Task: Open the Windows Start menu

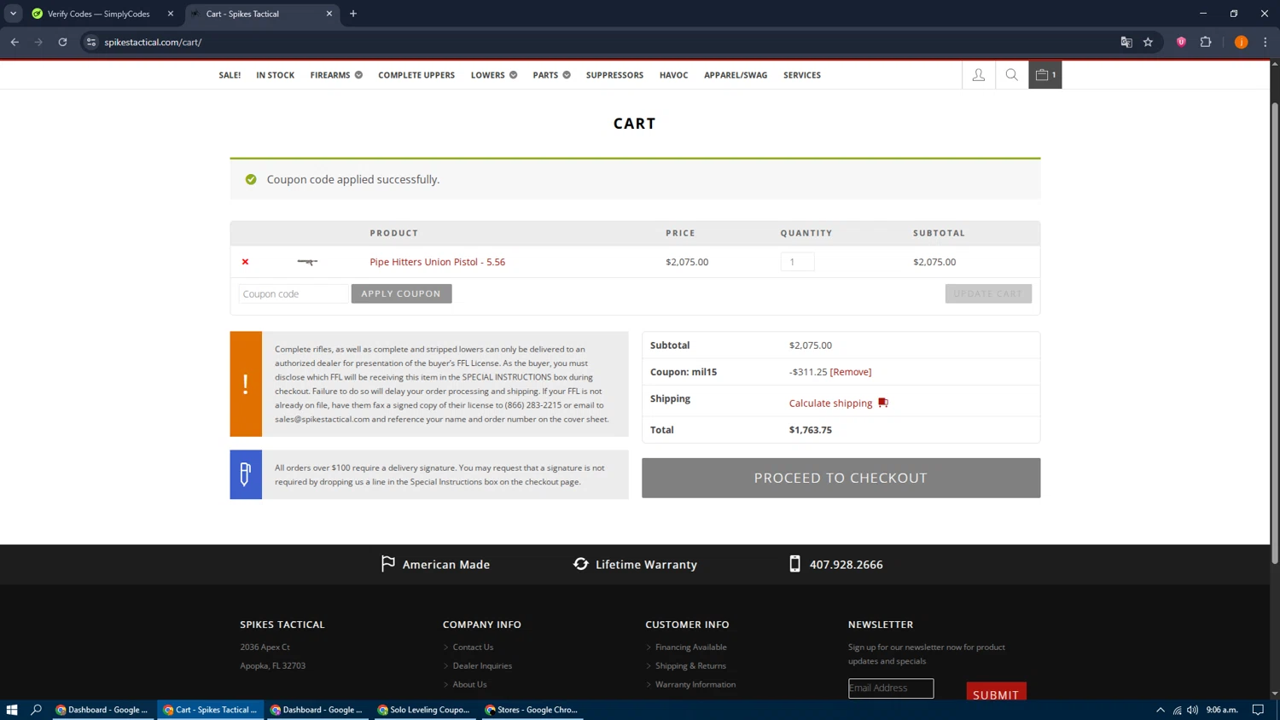Action: [12, 710]
